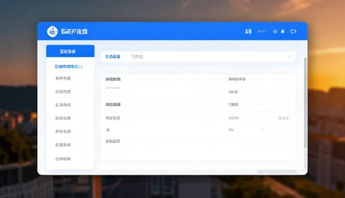Open the dropdown caret in the fourth table row
345x198 pixels.
coord(262,130)
